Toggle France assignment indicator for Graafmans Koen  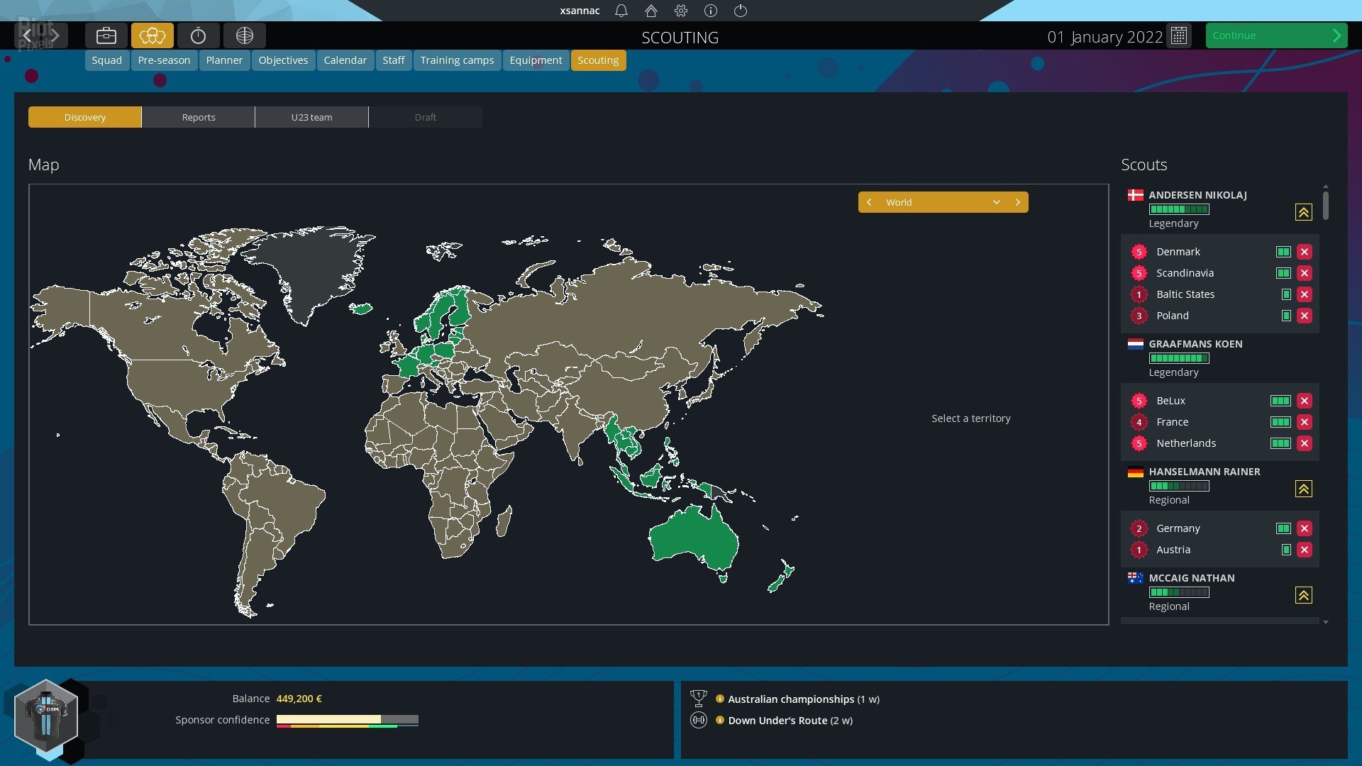[1281, 422]
